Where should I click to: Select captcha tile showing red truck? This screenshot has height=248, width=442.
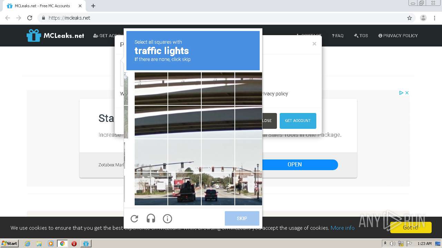(x=185, y=189)
